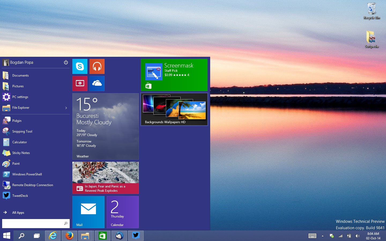
Task: Open Pictures from Start menu
Action: (x=36, y=86)
